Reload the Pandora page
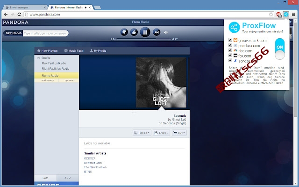The width and height of the screenshot is (299, 187). [x=19, y=14]
